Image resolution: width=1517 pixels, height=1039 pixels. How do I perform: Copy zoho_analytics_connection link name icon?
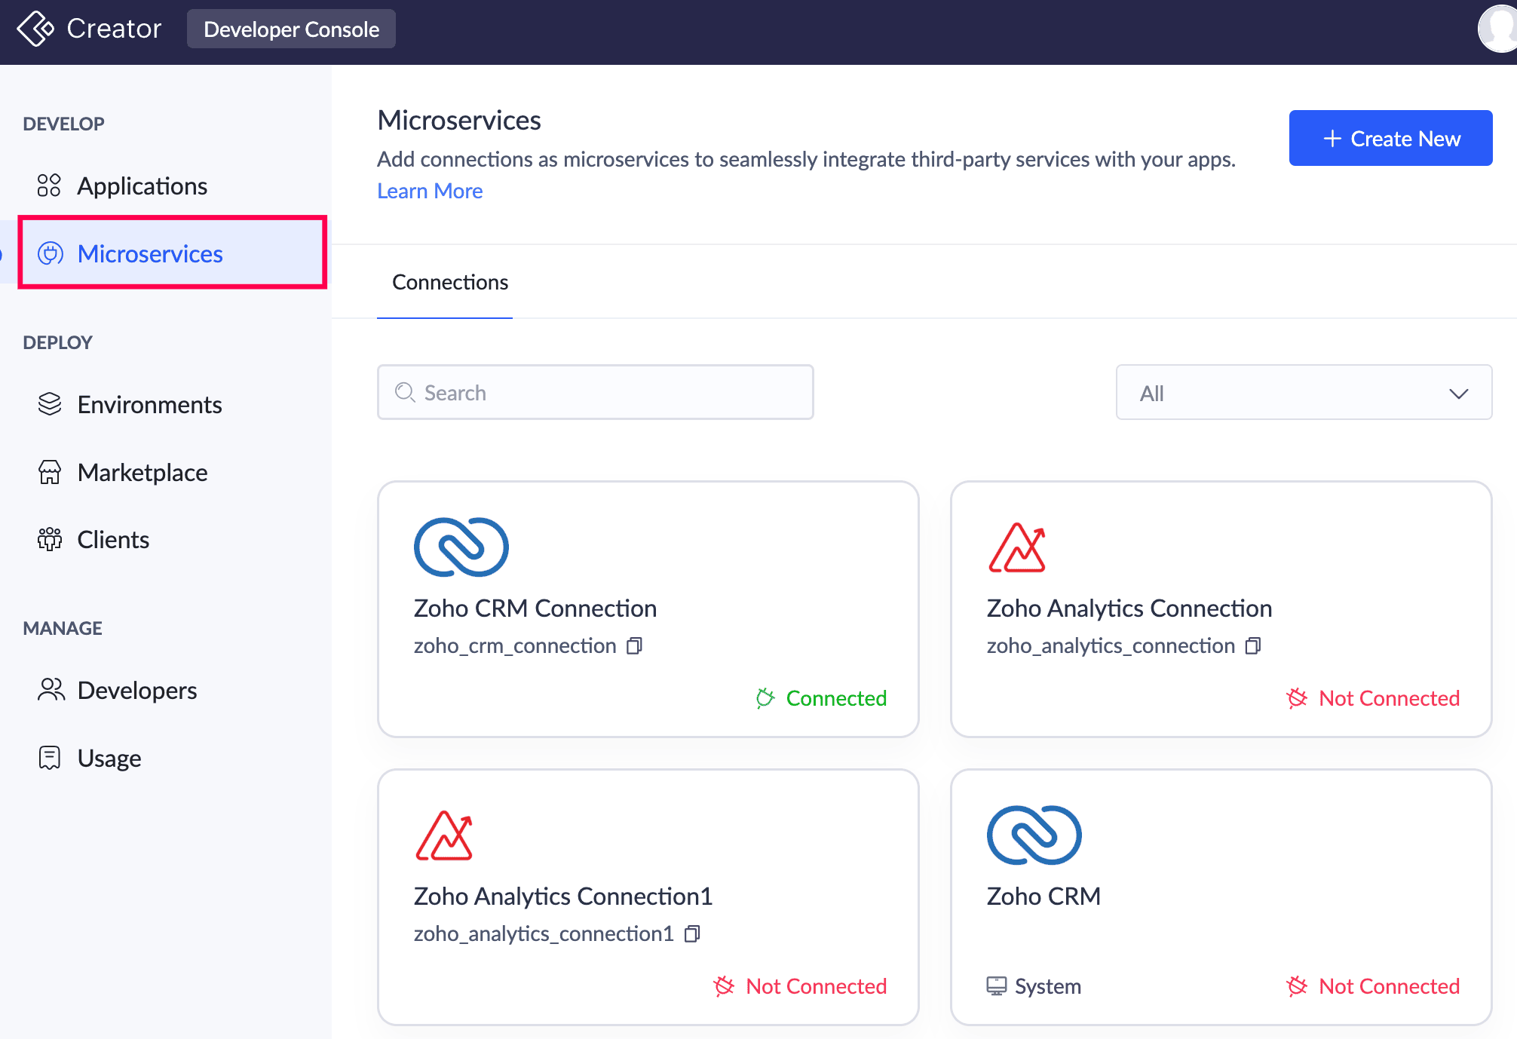1253,646
